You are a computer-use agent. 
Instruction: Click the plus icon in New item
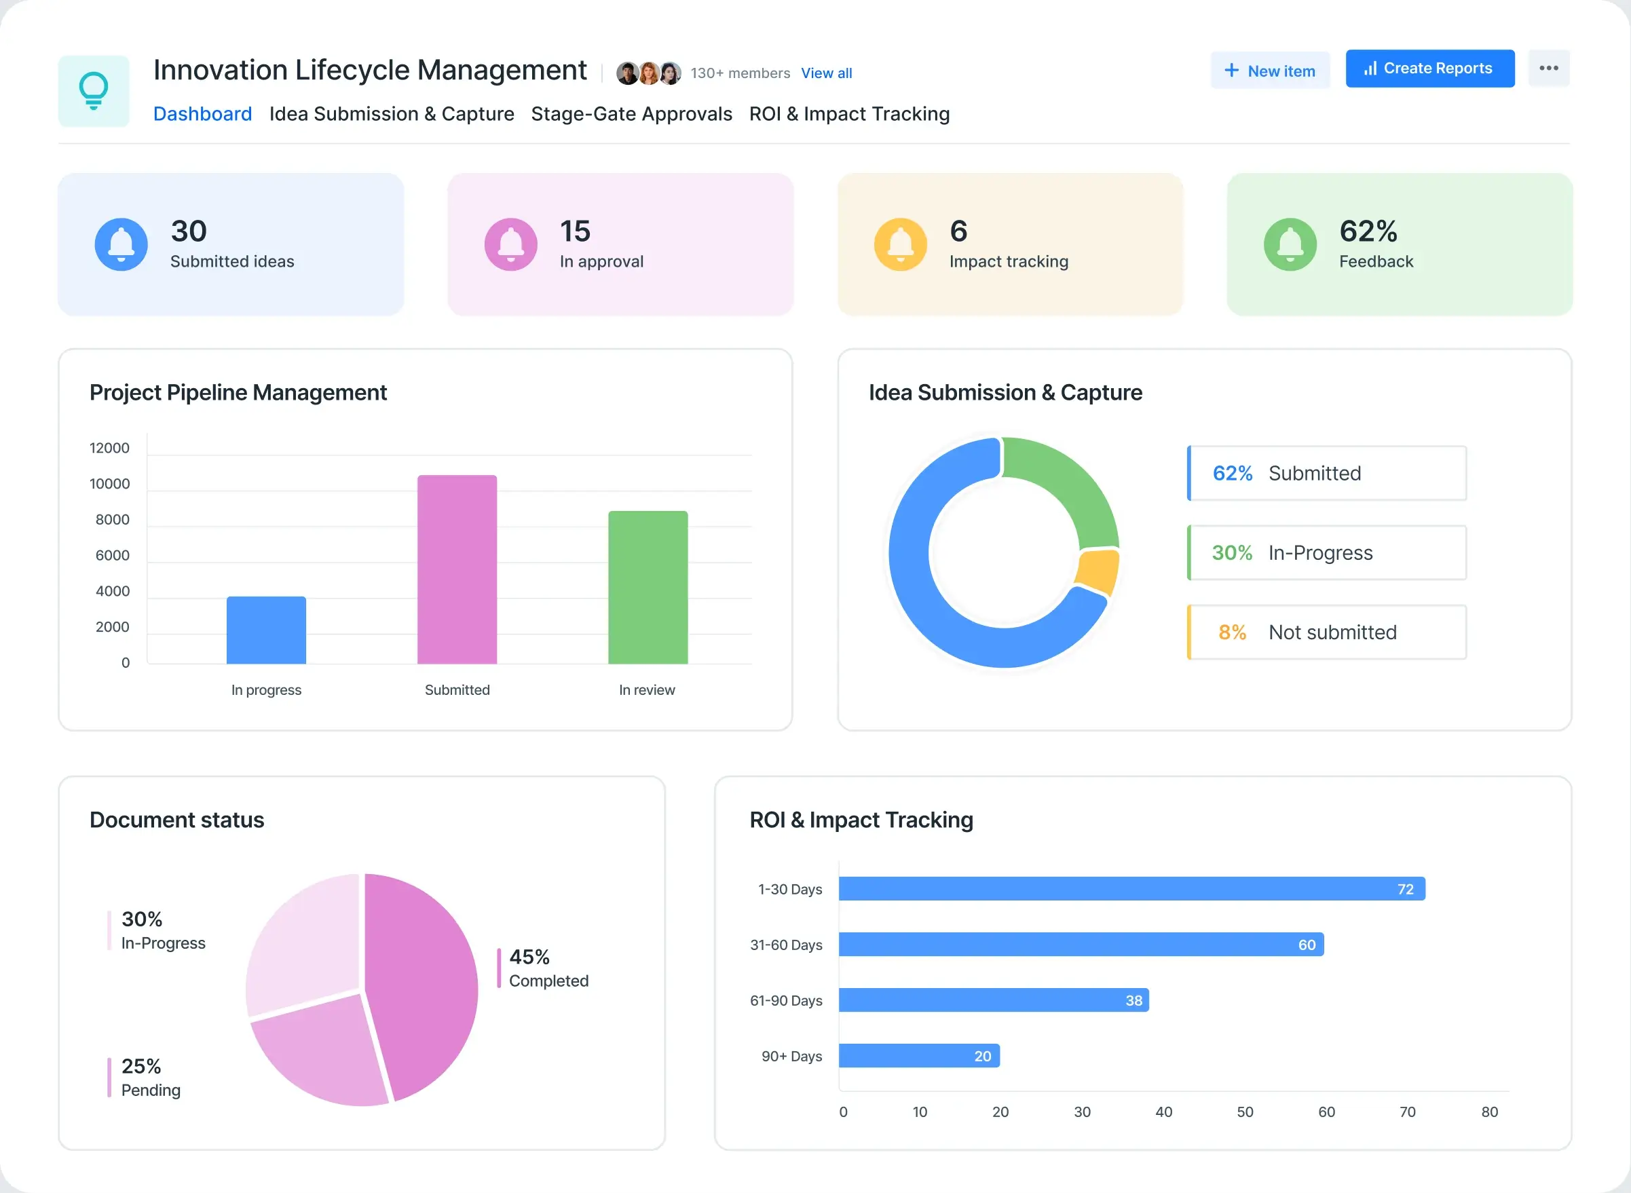click(1231, 71)
